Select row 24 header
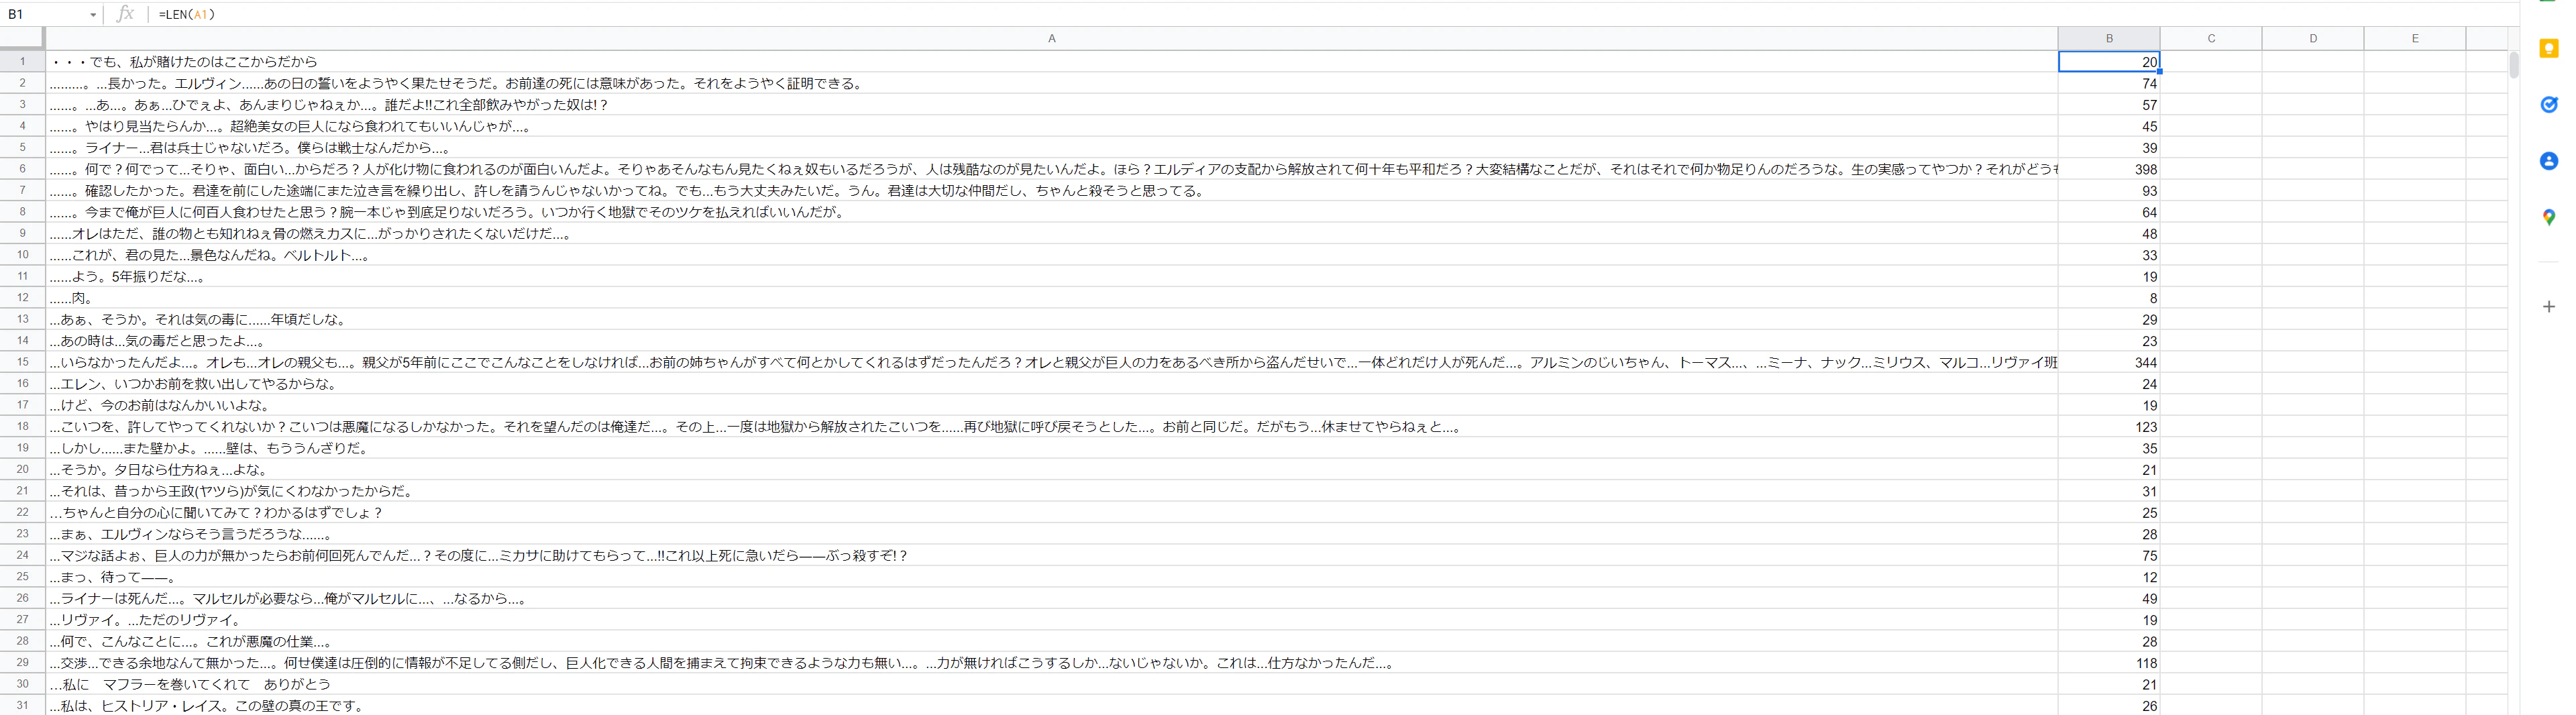 point(22,555)
